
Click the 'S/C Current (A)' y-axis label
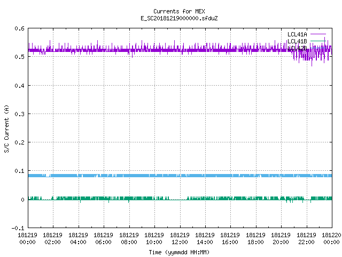tap(6, 128)
